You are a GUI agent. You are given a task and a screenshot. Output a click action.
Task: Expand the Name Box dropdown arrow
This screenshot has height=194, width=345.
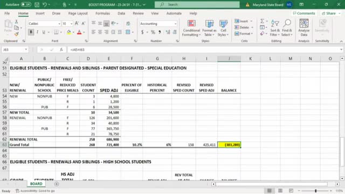click(x=26, y=50)
